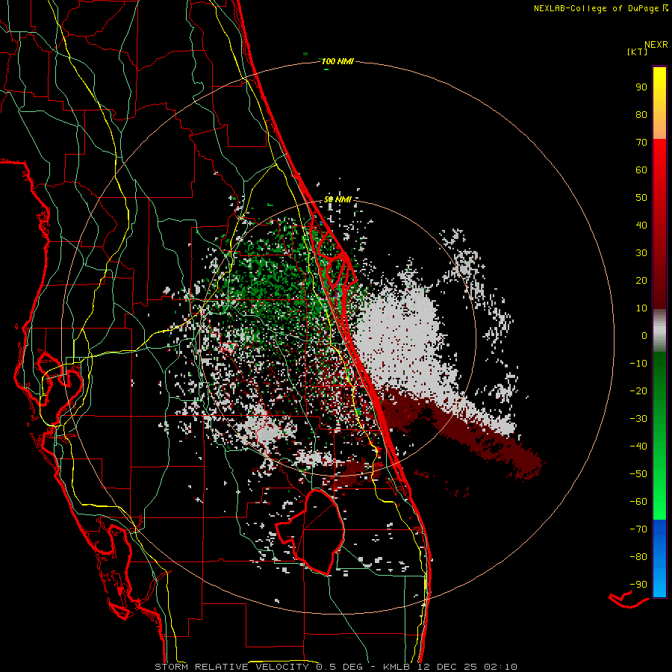Click the -30 value on the velocity scale

[x=638, y=419]
